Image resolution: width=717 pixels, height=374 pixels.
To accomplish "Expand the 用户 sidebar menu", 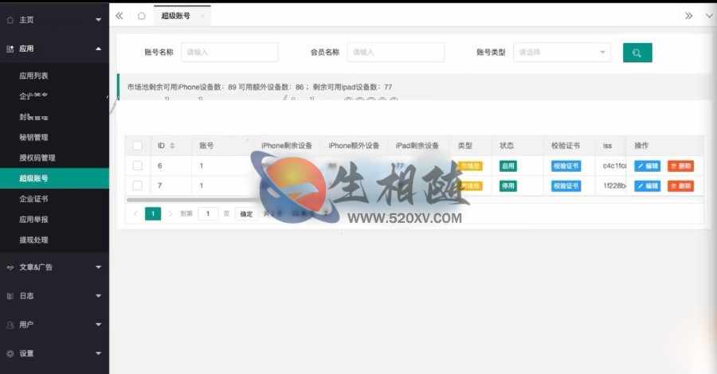I will click(98, 325).
